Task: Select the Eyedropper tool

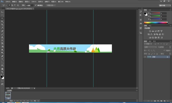Action: pos(2,28)
